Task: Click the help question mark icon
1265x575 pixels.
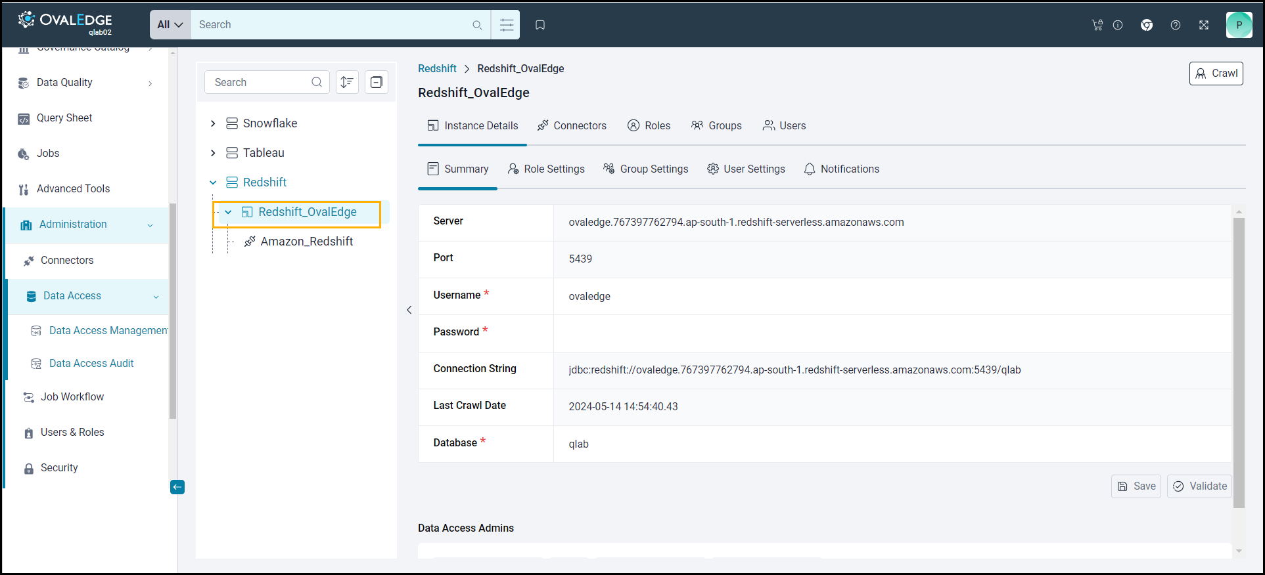Action: 1176,25
